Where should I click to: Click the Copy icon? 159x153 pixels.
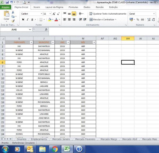pyautogui.click(x=13, y=16)
